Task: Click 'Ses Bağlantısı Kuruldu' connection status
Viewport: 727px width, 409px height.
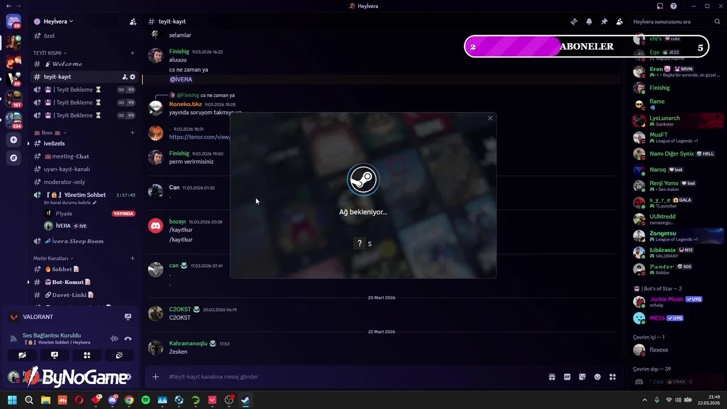Action: [52, 335]
